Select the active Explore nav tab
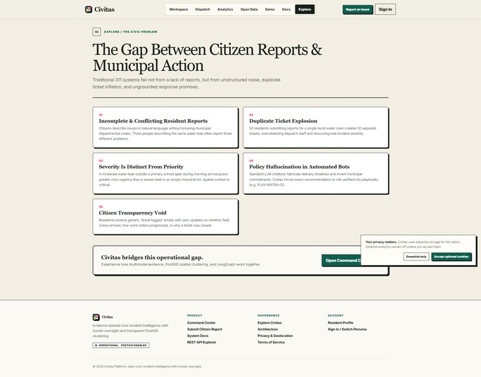 (305, 9)
